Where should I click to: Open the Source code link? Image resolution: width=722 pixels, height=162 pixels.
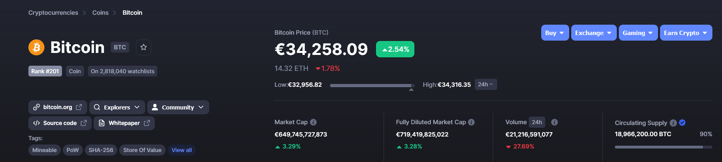tap(60, 123)
